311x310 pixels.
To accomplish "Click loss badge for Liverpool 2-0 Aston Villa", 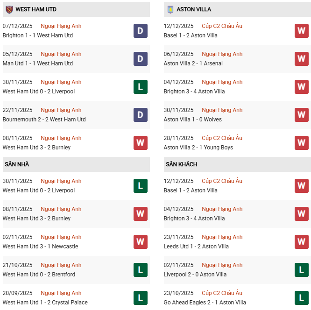I will (x=302, y=270).
